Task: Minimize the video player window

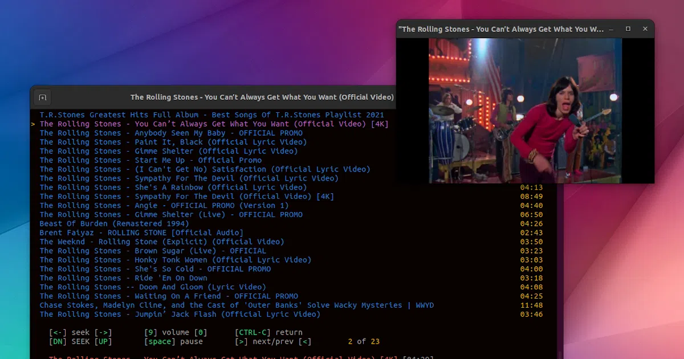Action: [x=610, y=29]
